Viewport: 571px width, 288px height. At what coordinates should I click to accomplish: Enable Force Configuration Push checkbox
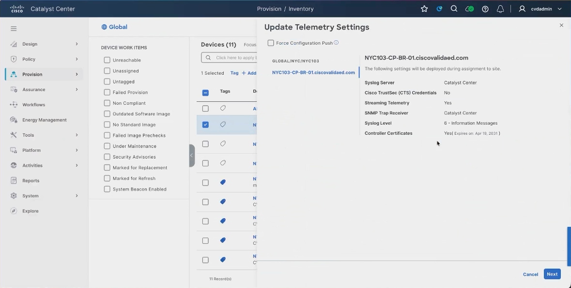(271, 43)
